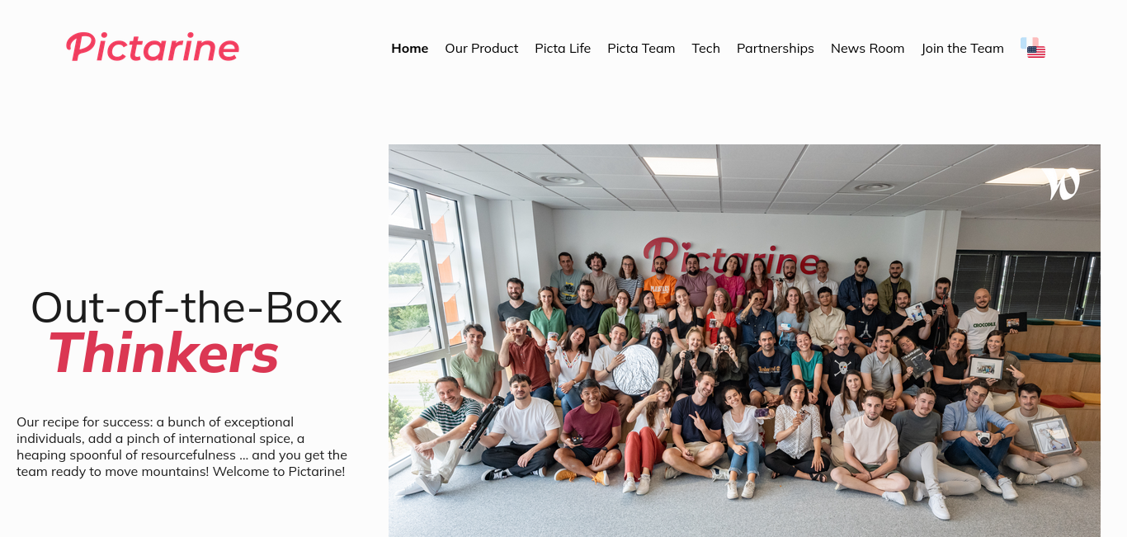Visit the Partnerships page
Screen dimensions: 1127x537
coord(775,49)
